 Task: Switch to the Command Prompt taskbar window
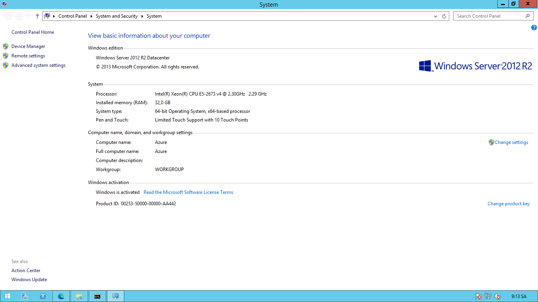(97, 296)
